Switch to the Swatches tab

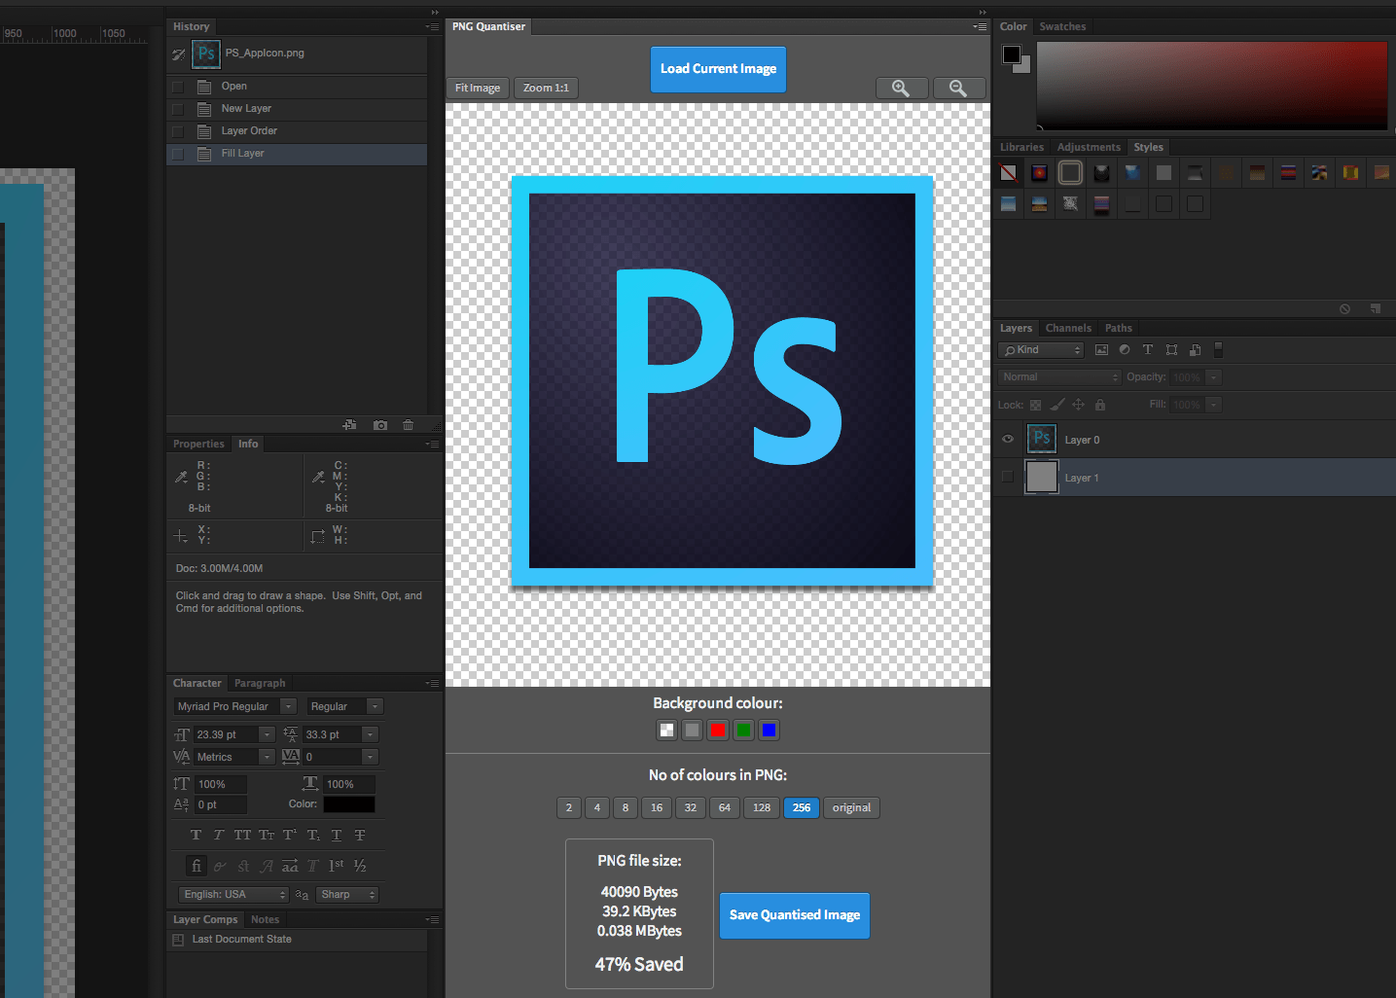1062,26
